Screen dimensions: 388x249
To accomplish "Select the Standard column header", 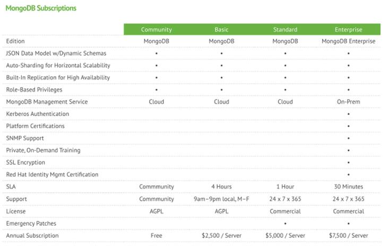I will click(285, 30).
